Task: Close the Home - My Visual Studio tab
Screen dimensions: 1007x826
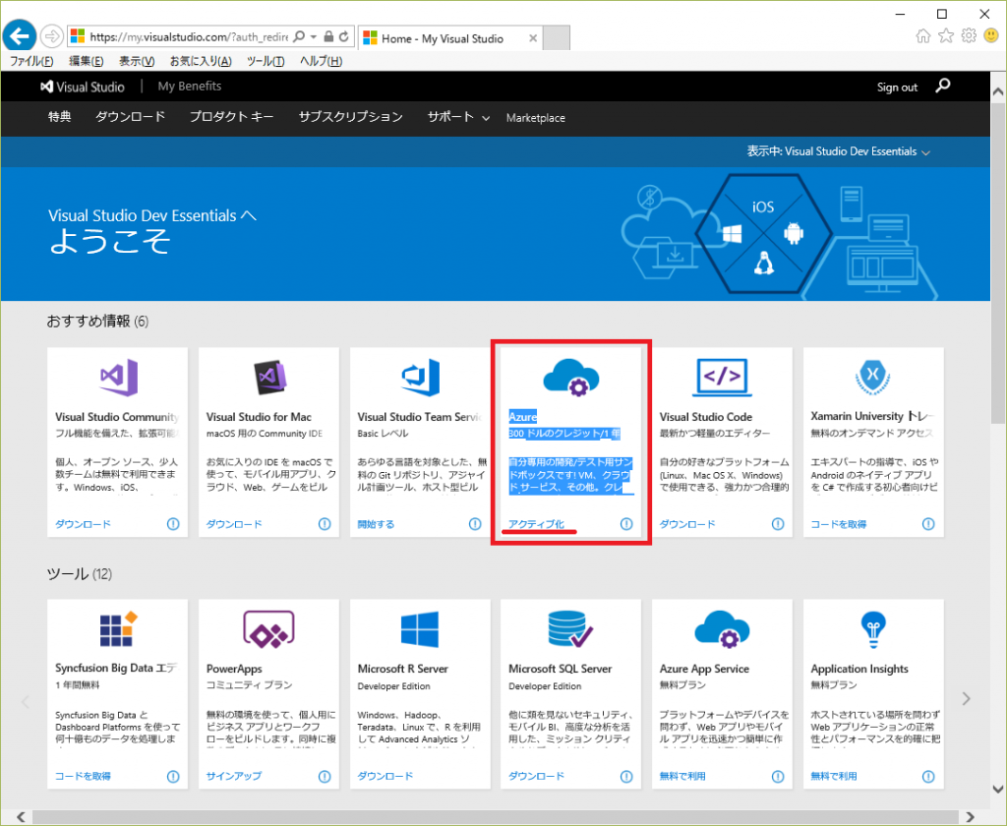Action: tap(533, 38)
